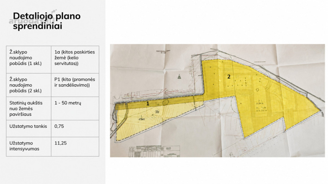
Task: Select the cell 'P1 (kita (pramonės ir sandėliavimo))'
Action: pos(75,85)
